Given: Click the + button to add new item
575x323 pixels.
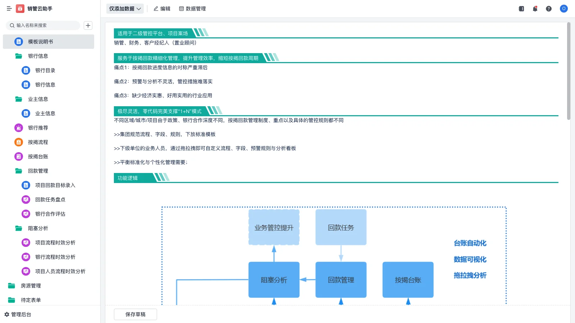Looking at the screenshot, I should point(88,25).
